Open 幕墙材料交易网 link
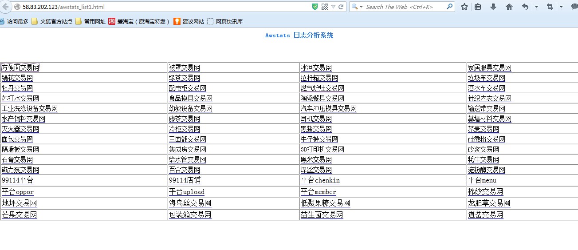 pyautogui.click(x=490, y=119)
